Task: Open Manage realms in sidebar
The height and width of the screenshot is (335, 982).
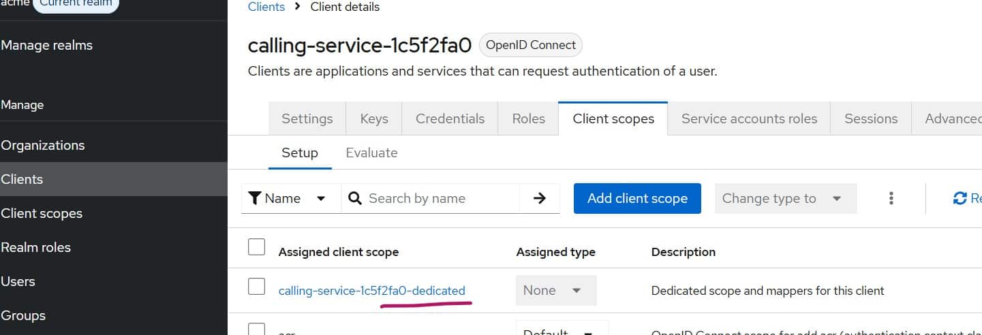Action: tap(47, 45)
